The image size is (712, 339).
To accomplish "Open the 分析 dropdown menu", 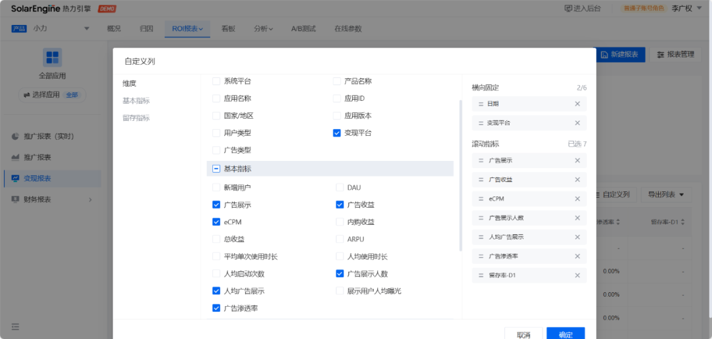I will [263, 28].
